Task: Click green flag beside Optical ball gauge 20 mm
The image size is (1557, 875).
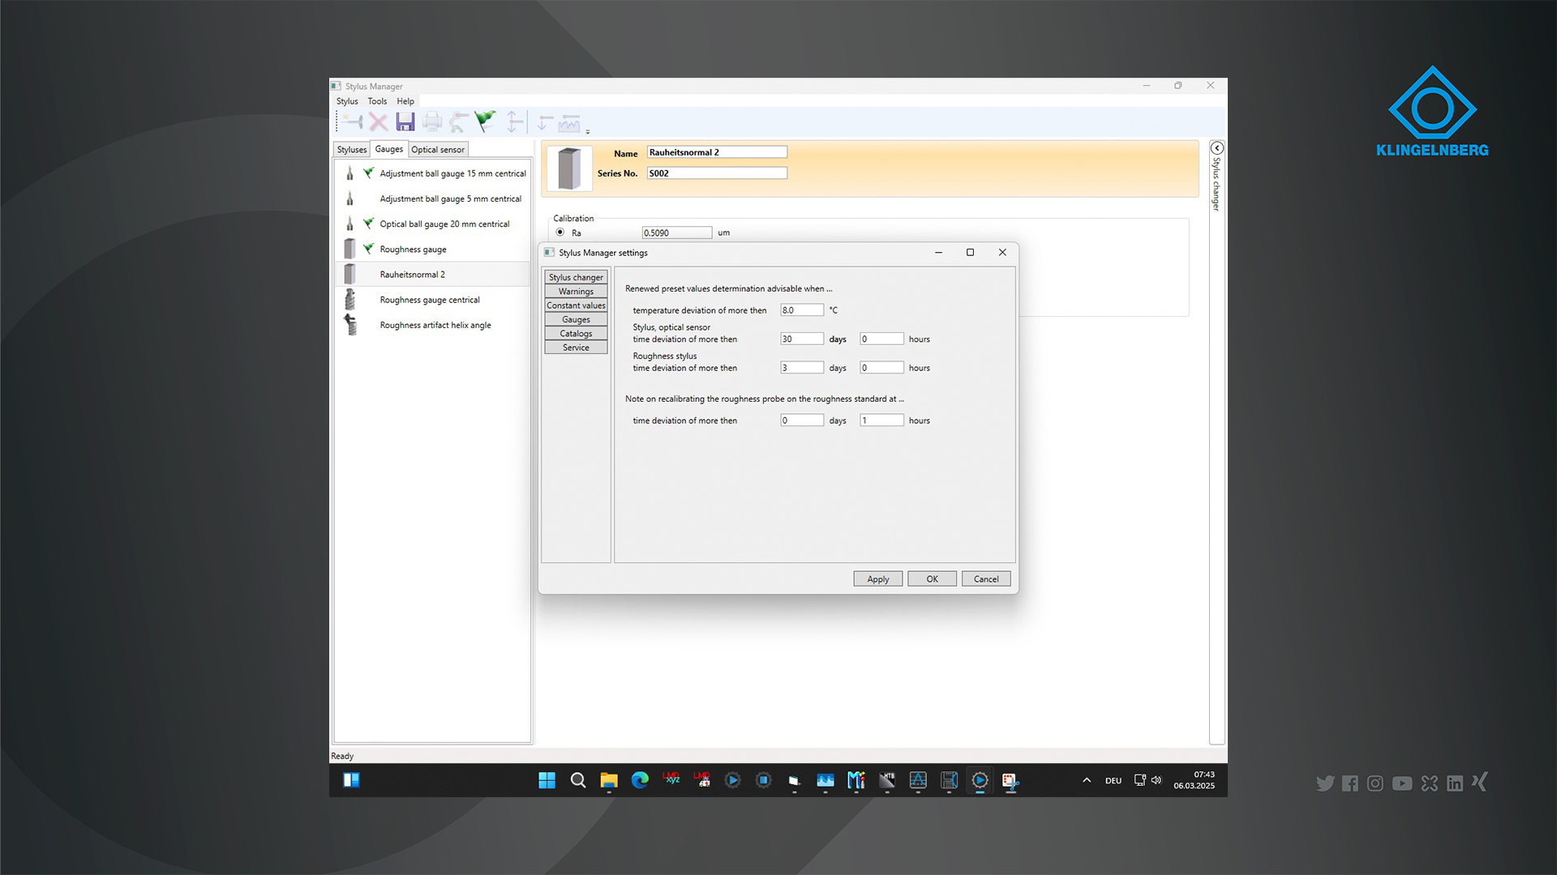Action: 368,223
